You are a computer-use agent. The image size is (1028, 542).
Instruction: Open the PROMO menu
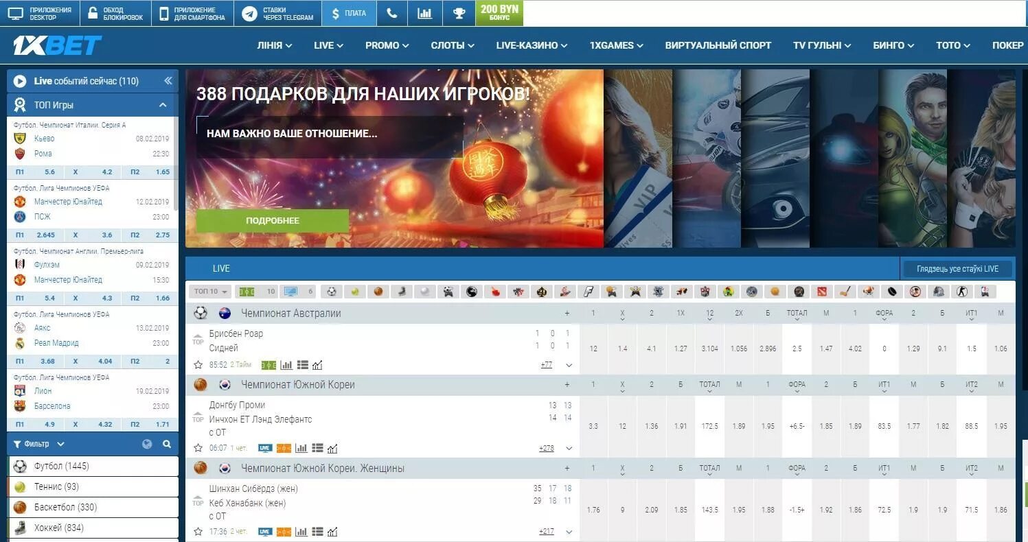(387, 45)
